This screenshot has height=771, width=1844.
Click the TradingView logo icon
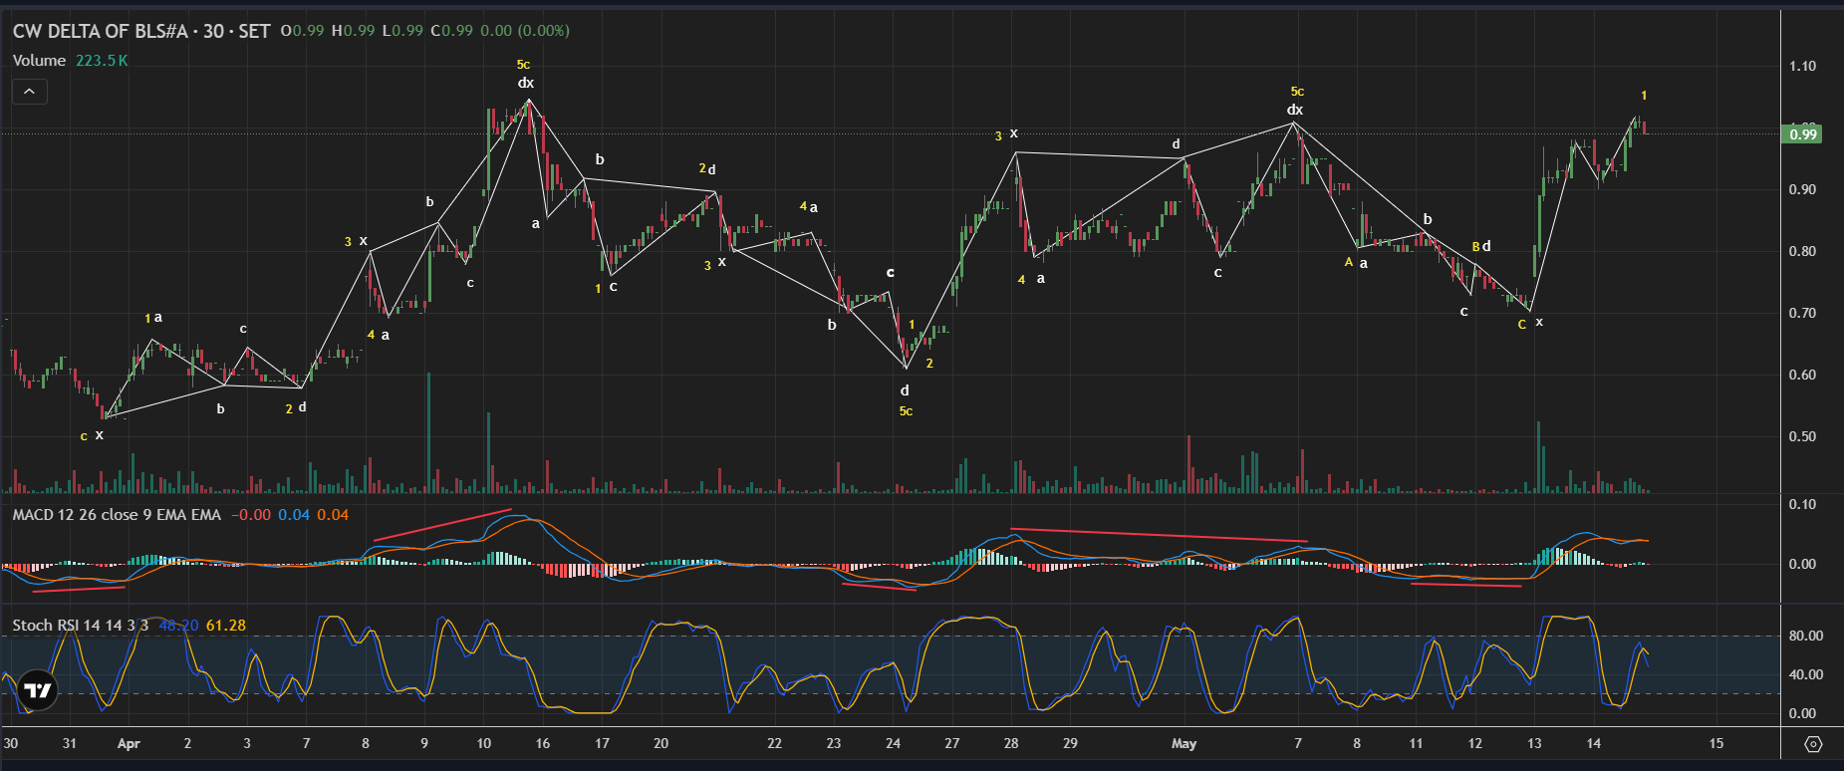pos(38,689)
